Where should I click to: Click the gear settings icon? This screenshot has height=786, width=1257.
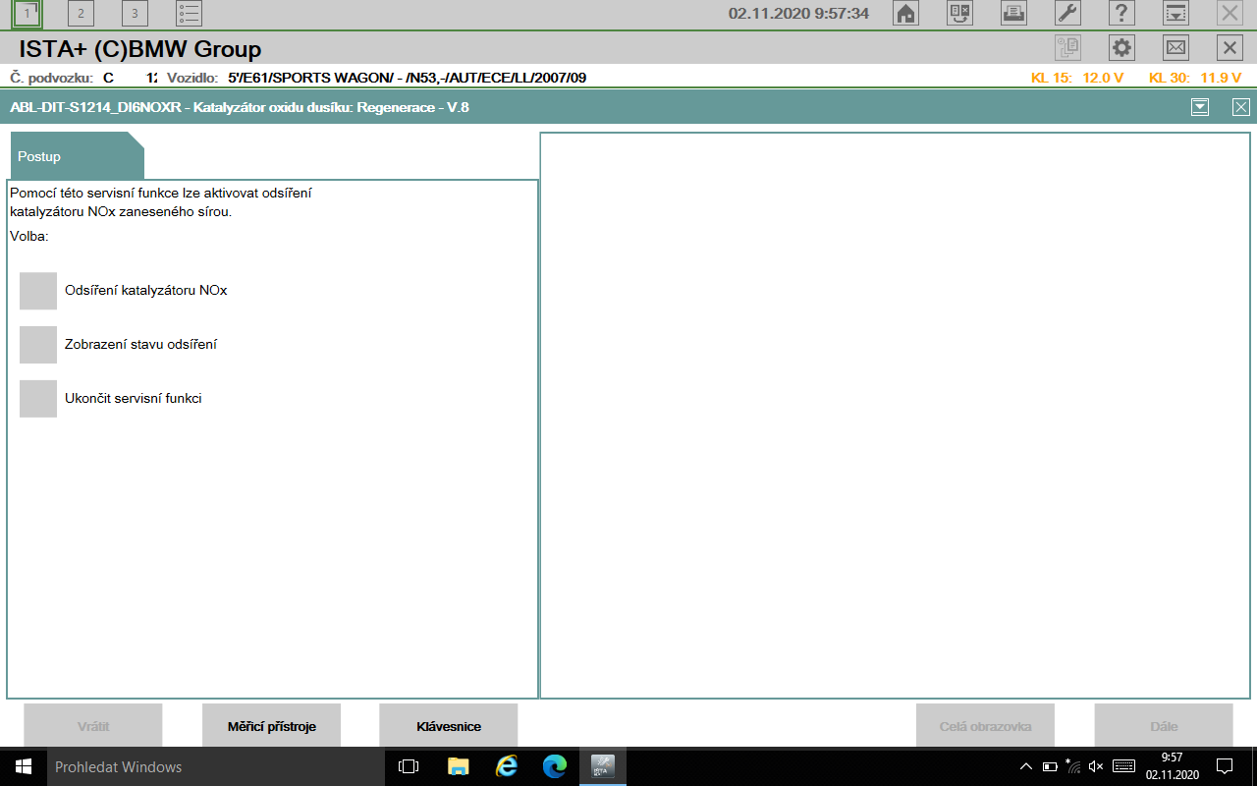[x=1120, y=46]
